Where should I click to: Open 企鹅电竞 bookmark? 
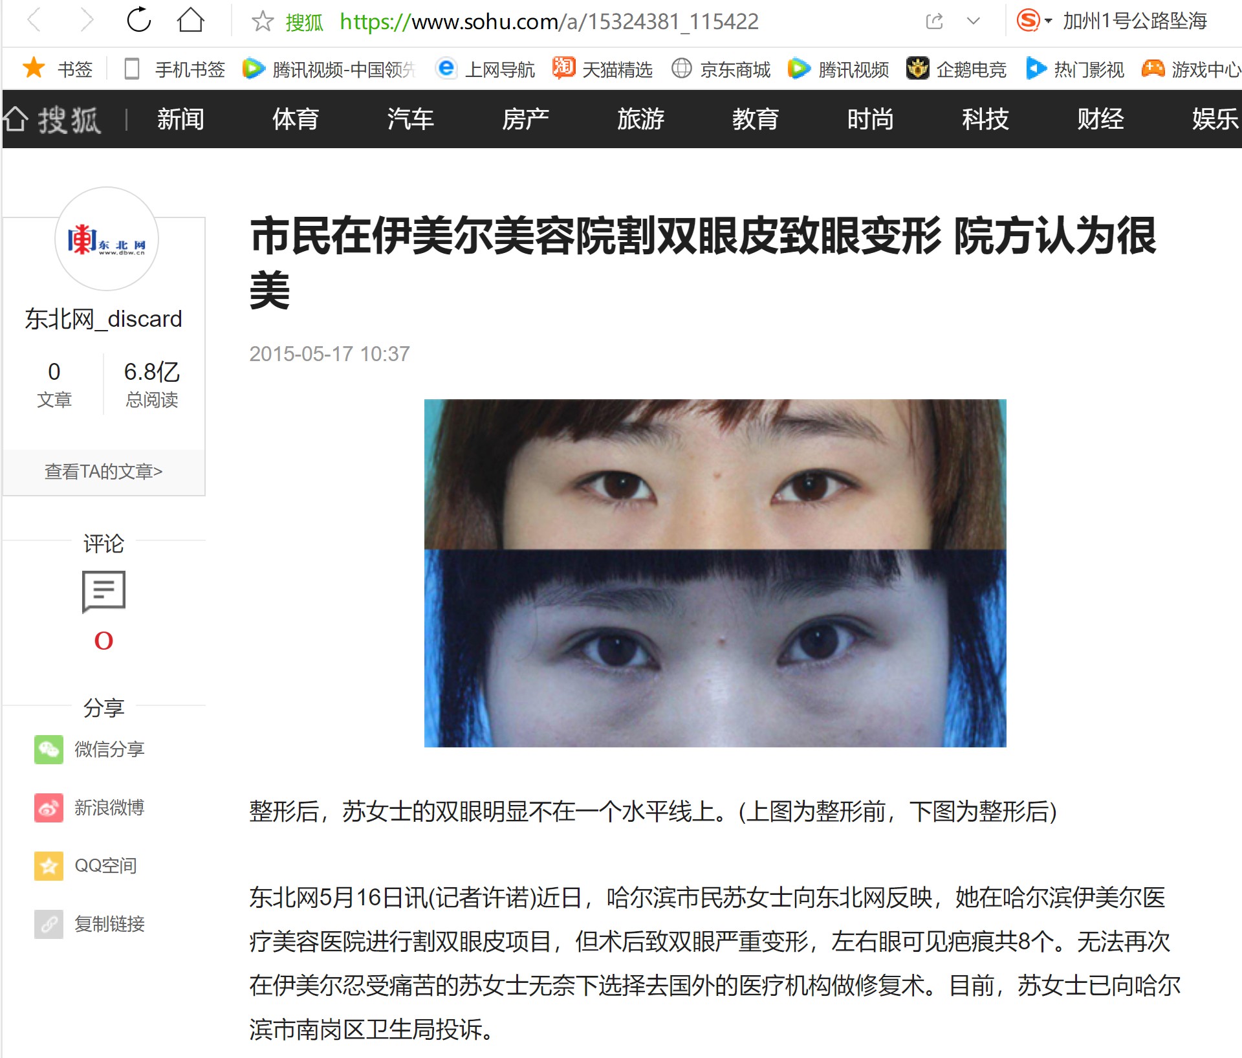(956, 69)
